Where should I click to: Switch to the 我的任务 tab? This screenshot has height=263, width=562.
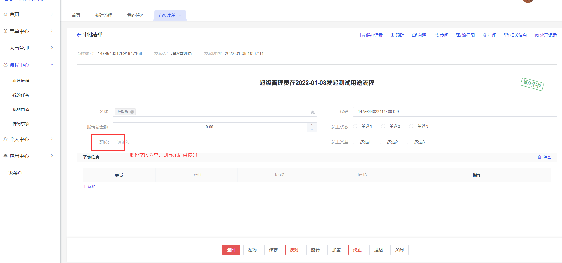[x=135, y=15]
